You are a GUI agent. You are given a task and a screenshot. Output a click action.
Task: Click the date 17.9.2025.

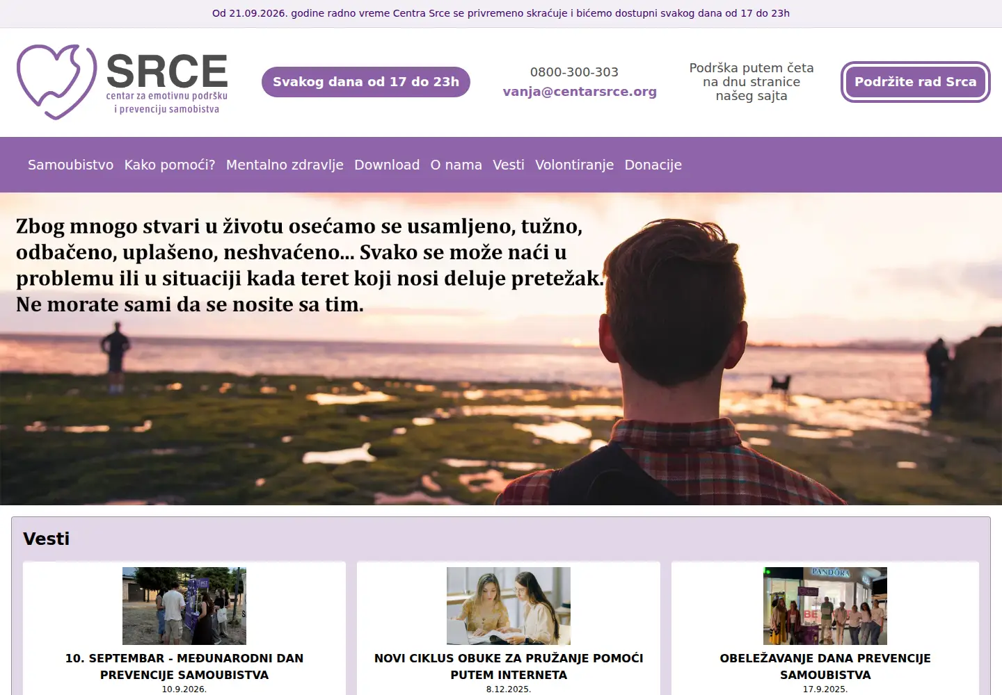tap(825, 689)
